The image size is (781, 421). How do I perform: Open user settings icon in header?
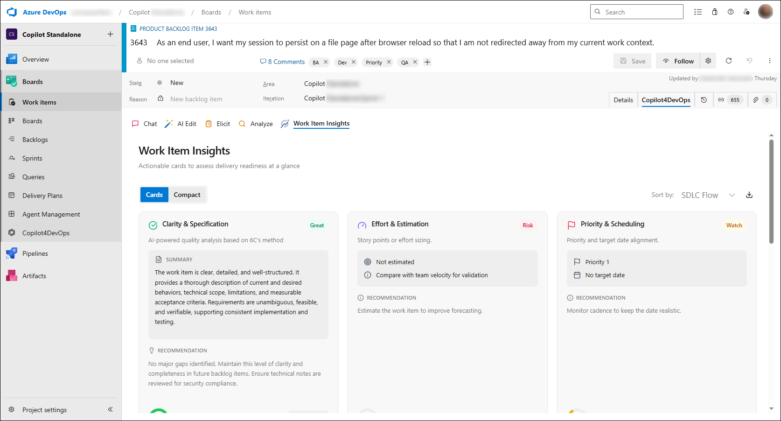(746, 12)
